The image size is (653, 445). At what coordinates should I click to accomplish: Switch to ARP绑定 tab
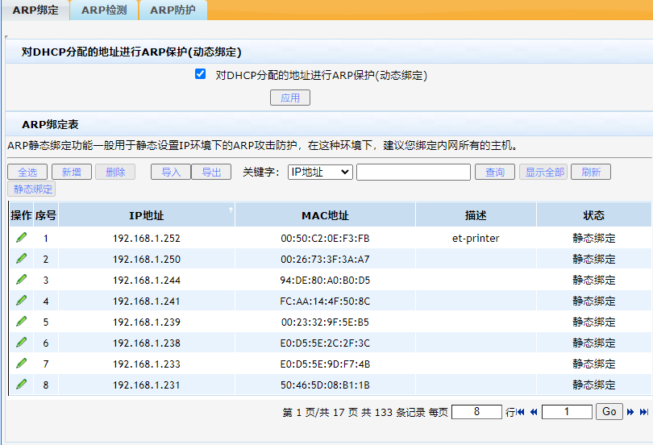pyautogui.click(x=35, y=10)
